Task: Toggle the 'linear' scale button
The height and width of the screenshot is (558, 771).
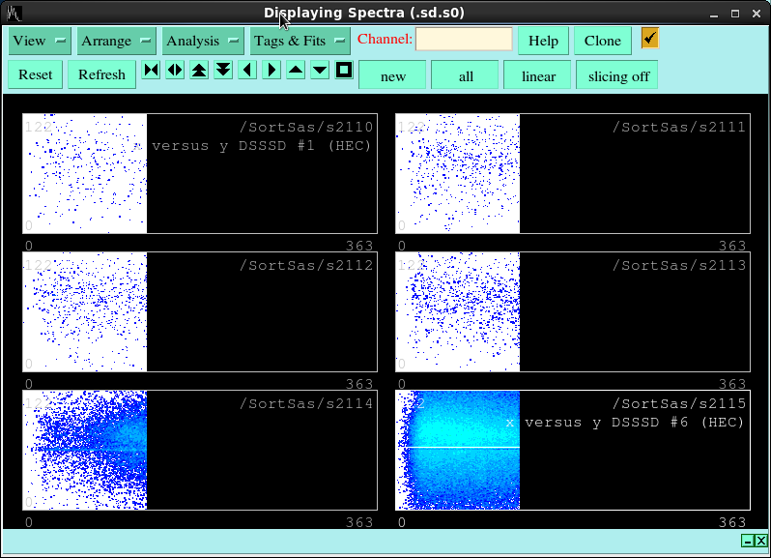Action: click(538, 75)
